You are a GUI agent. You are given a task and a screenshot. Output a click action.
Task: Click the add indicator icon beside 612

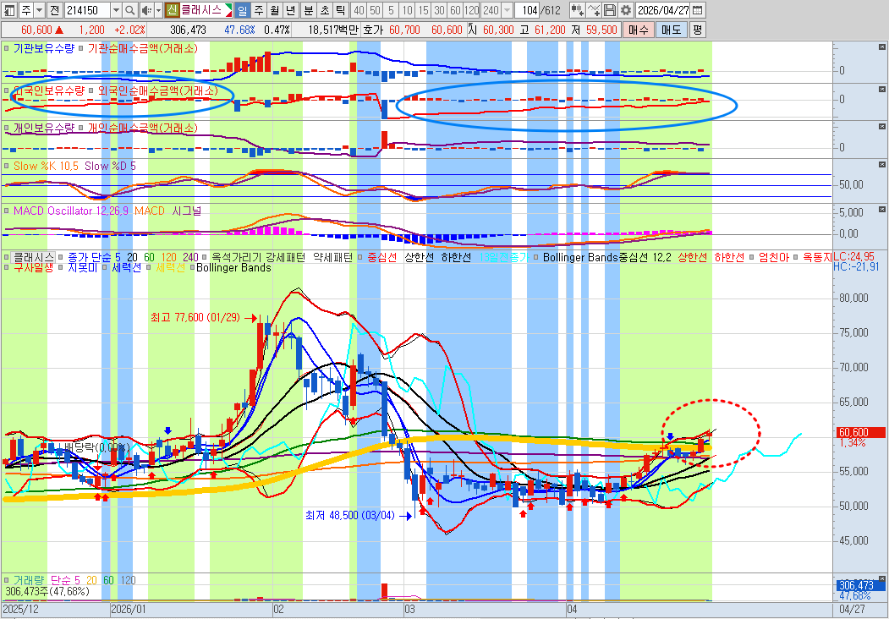point(577,10)
